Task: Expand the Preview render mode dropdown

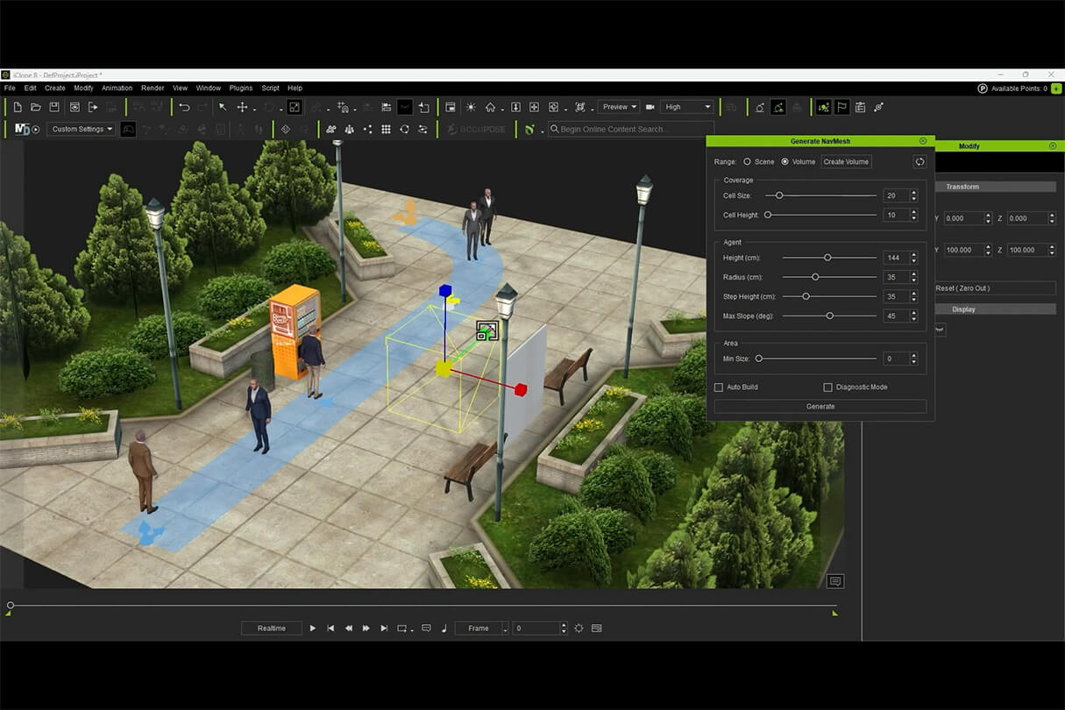Action: pyautogui.click(x=619, y=107)
